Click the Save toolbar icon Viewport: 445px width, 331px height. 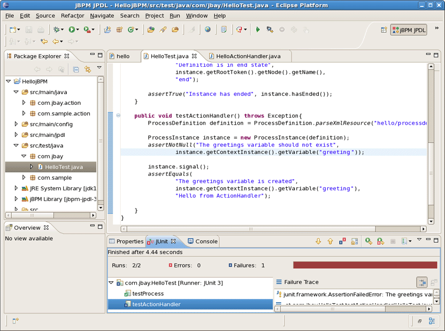29,29
